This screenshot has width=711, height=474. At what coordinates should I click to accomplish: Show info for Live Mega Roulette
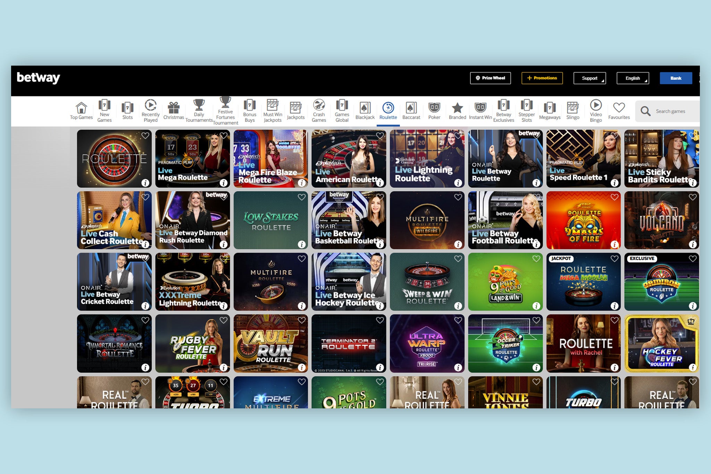click(224, 183)
